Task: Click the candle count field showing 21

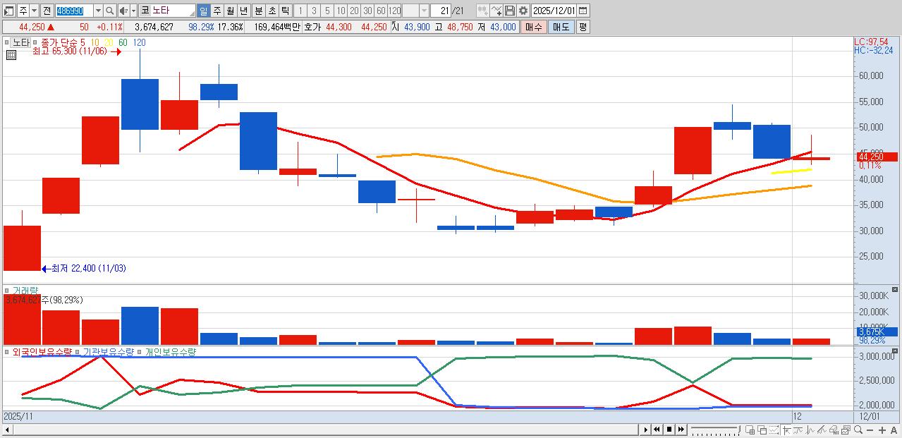Action: pos(441,11)
